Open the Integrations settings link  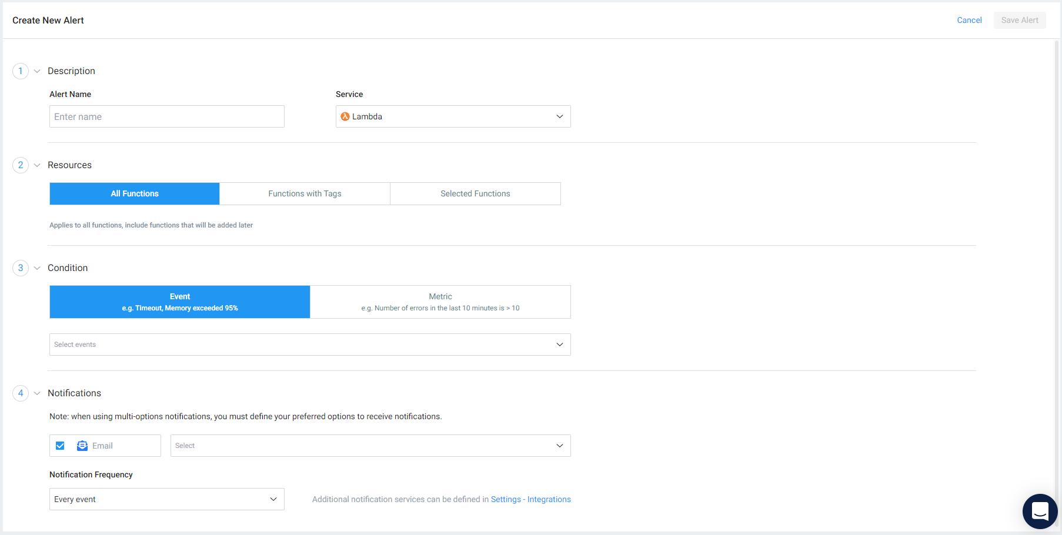click(x=549, y=499)
